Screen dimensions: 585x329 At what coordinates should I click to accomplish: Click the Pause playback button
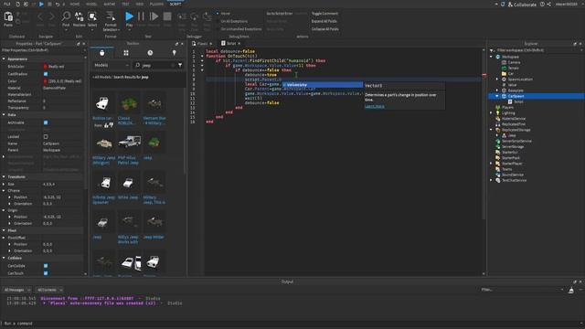[141, 16]
